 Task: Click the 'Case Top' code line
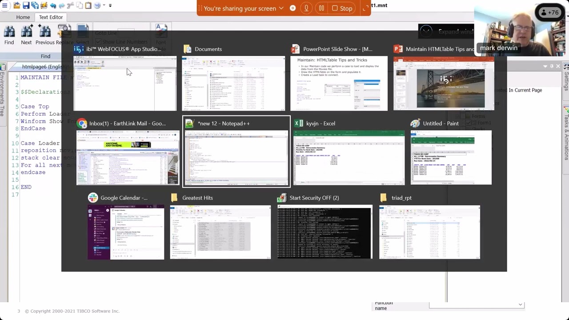pyautogui.click(x=35, y=107)
